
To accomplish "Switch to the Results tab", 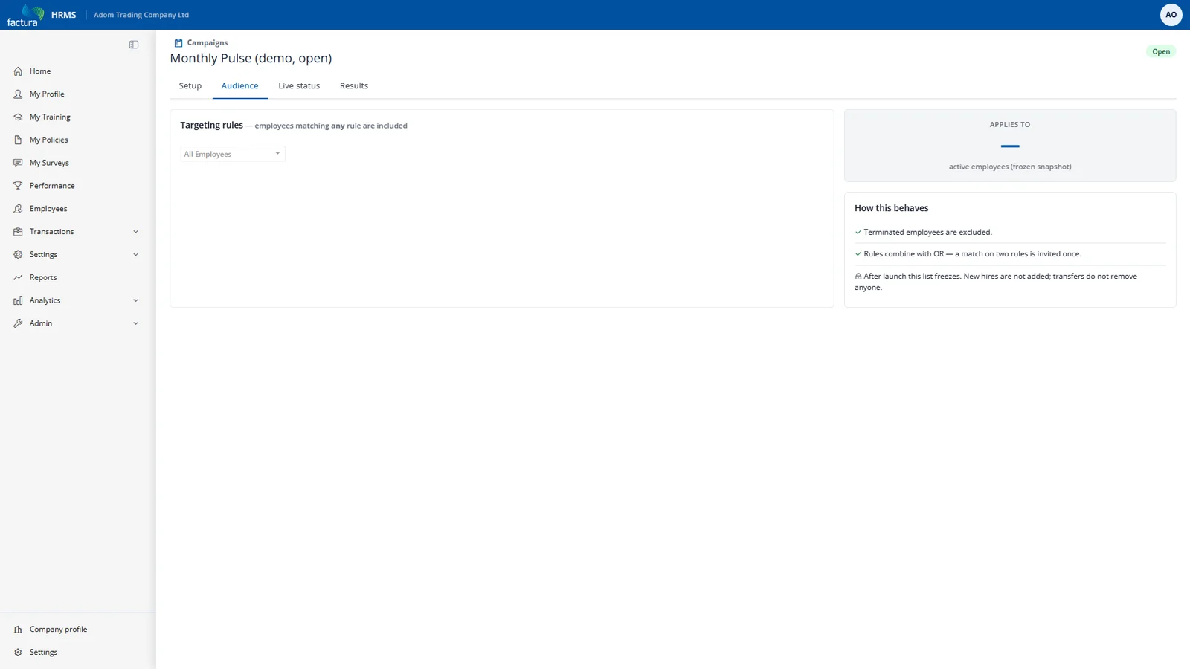I will coord(354,86).
